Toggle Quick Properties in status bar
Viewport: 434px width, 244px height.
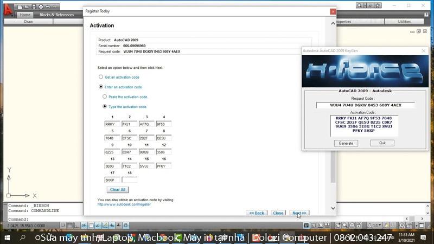point(126,226)
